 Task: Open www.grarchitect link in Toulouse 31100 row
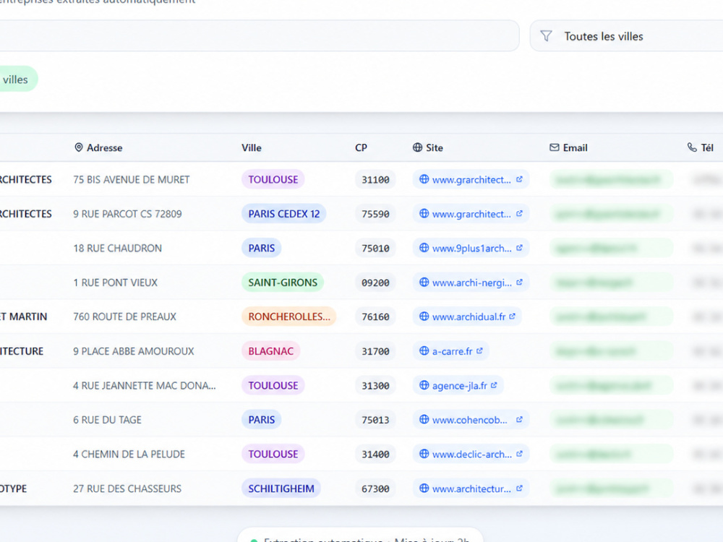471,179
